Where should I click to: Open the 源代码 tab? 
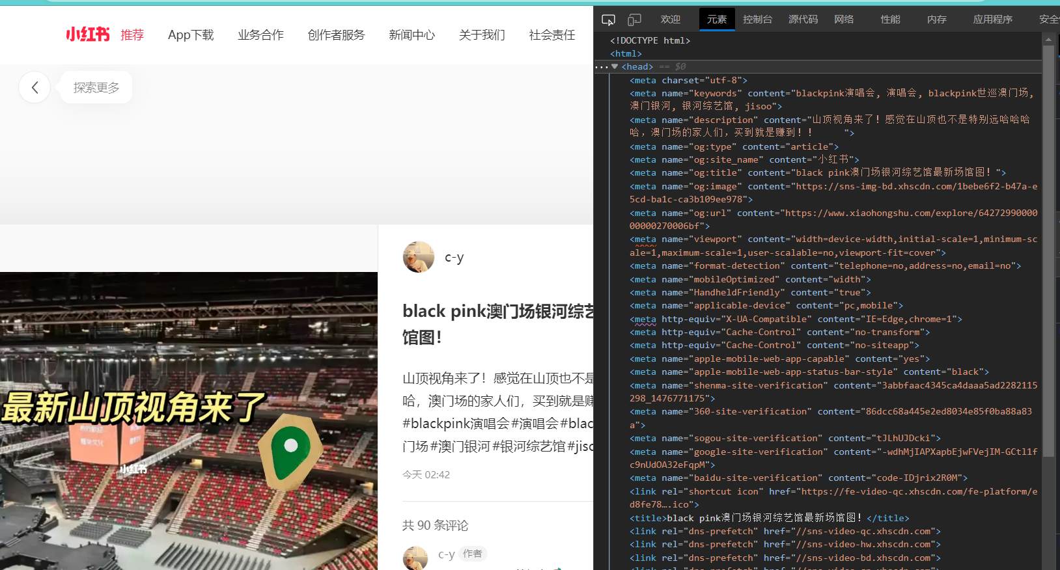[x=803, y=20]
